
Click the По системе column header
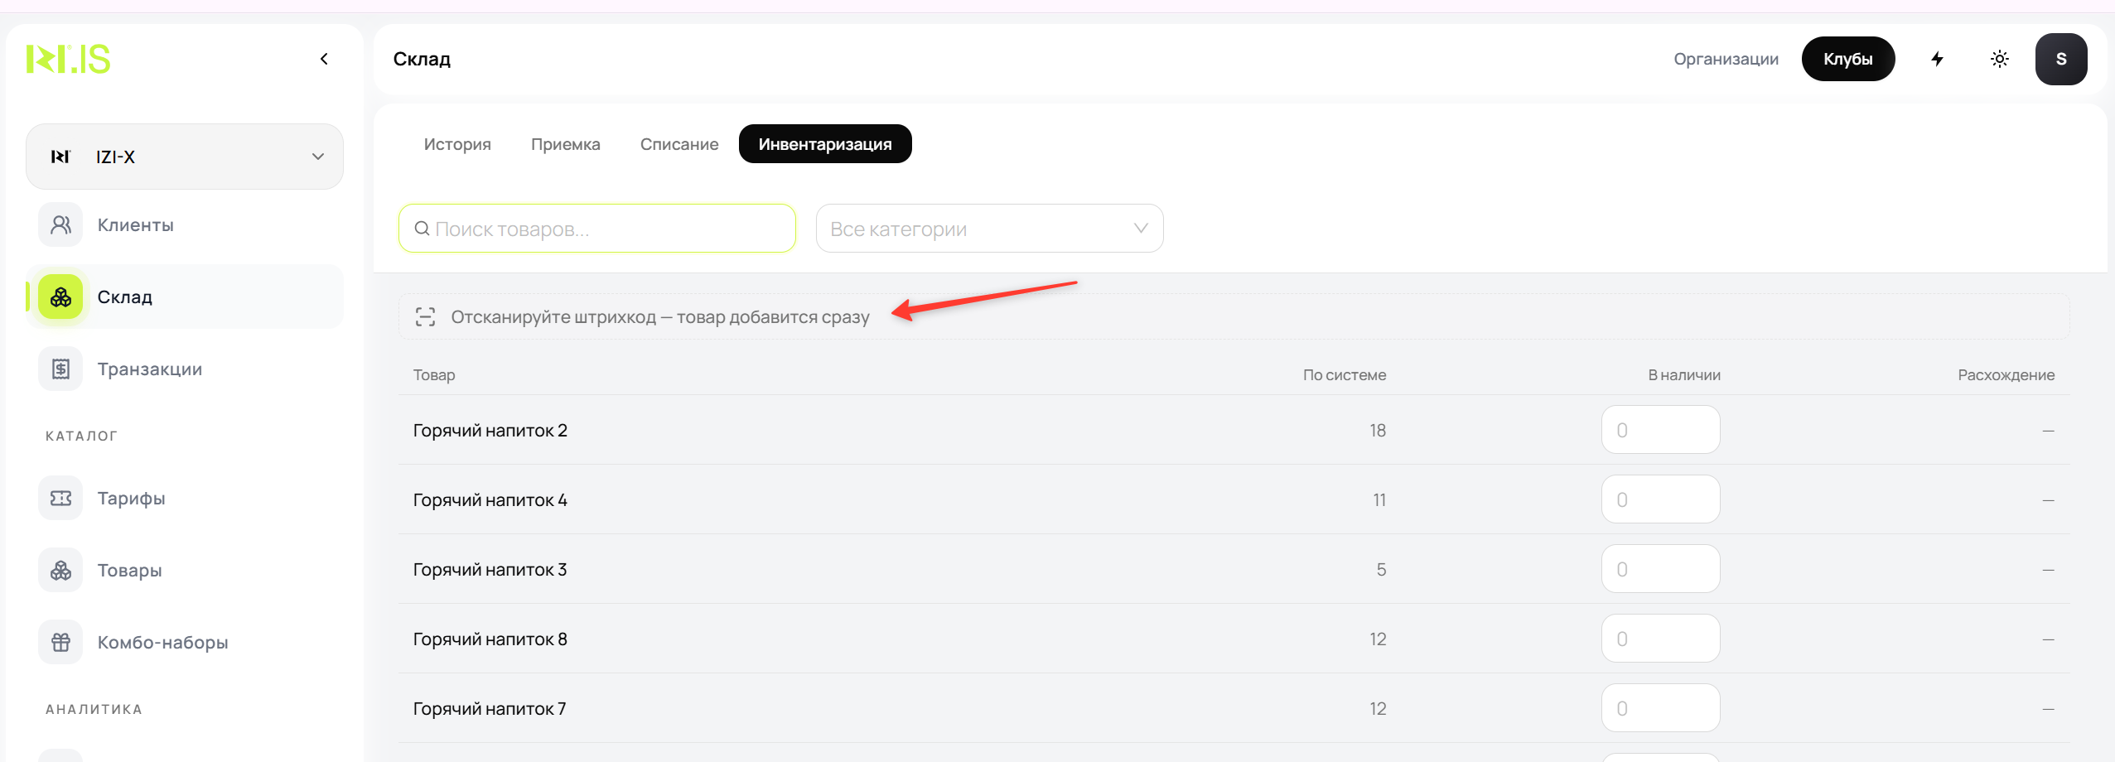point(1344,375)
